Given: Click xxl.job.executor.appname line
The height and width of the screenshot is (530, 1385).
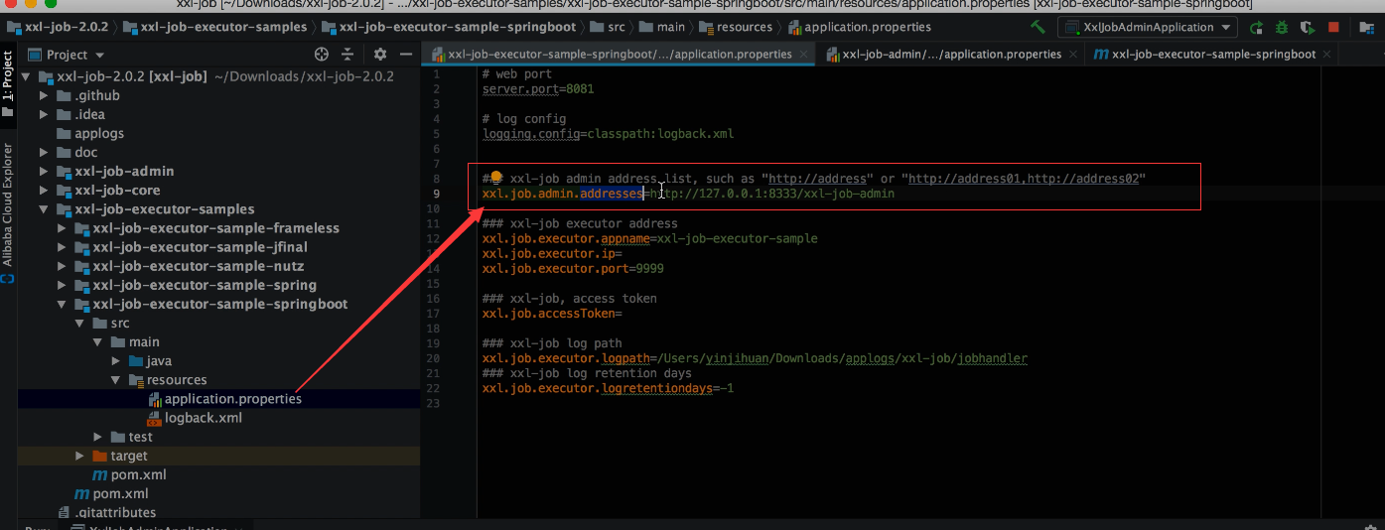Looking at the screenshot, I should (650, 238).
